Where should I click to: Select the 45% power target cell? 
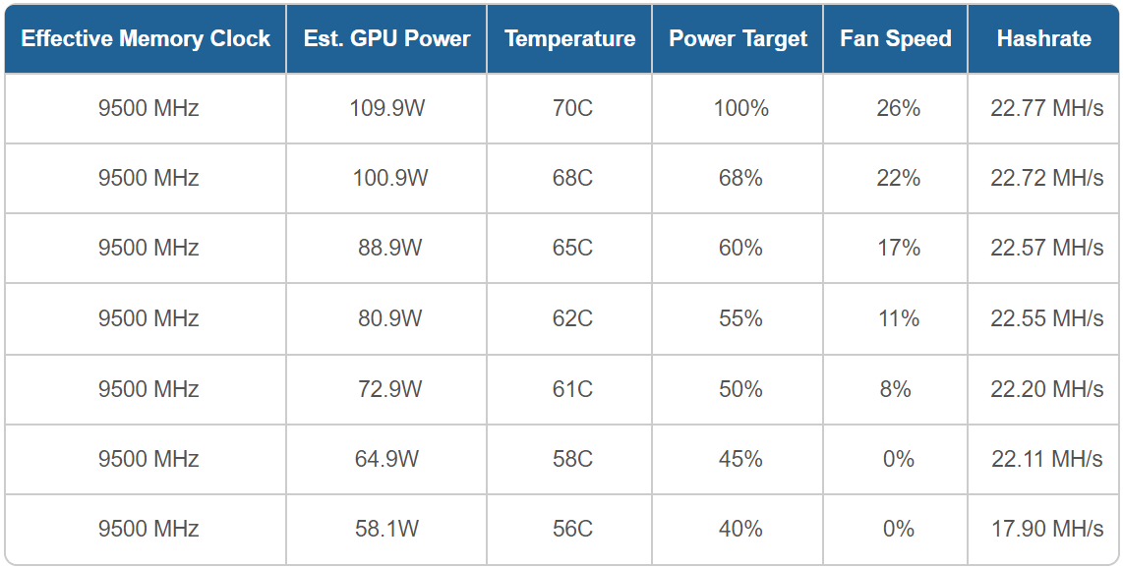click(740, 459)
